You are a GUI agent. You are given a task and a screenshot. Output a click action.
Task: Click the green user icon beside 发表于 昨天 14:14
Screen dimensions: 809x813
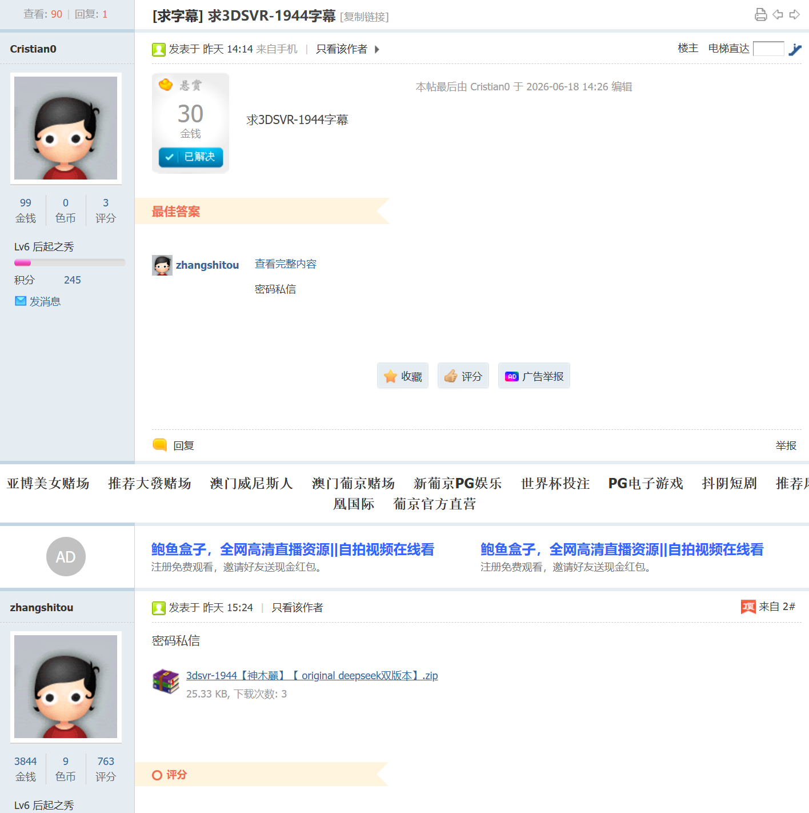pyautogui.click(x=158, y=50)
